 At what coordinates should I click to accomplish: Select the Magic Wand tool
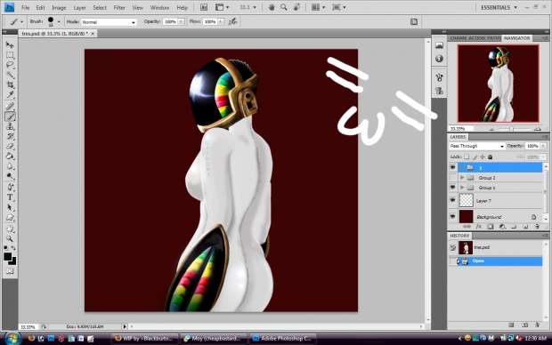click(x=10, y=75)
